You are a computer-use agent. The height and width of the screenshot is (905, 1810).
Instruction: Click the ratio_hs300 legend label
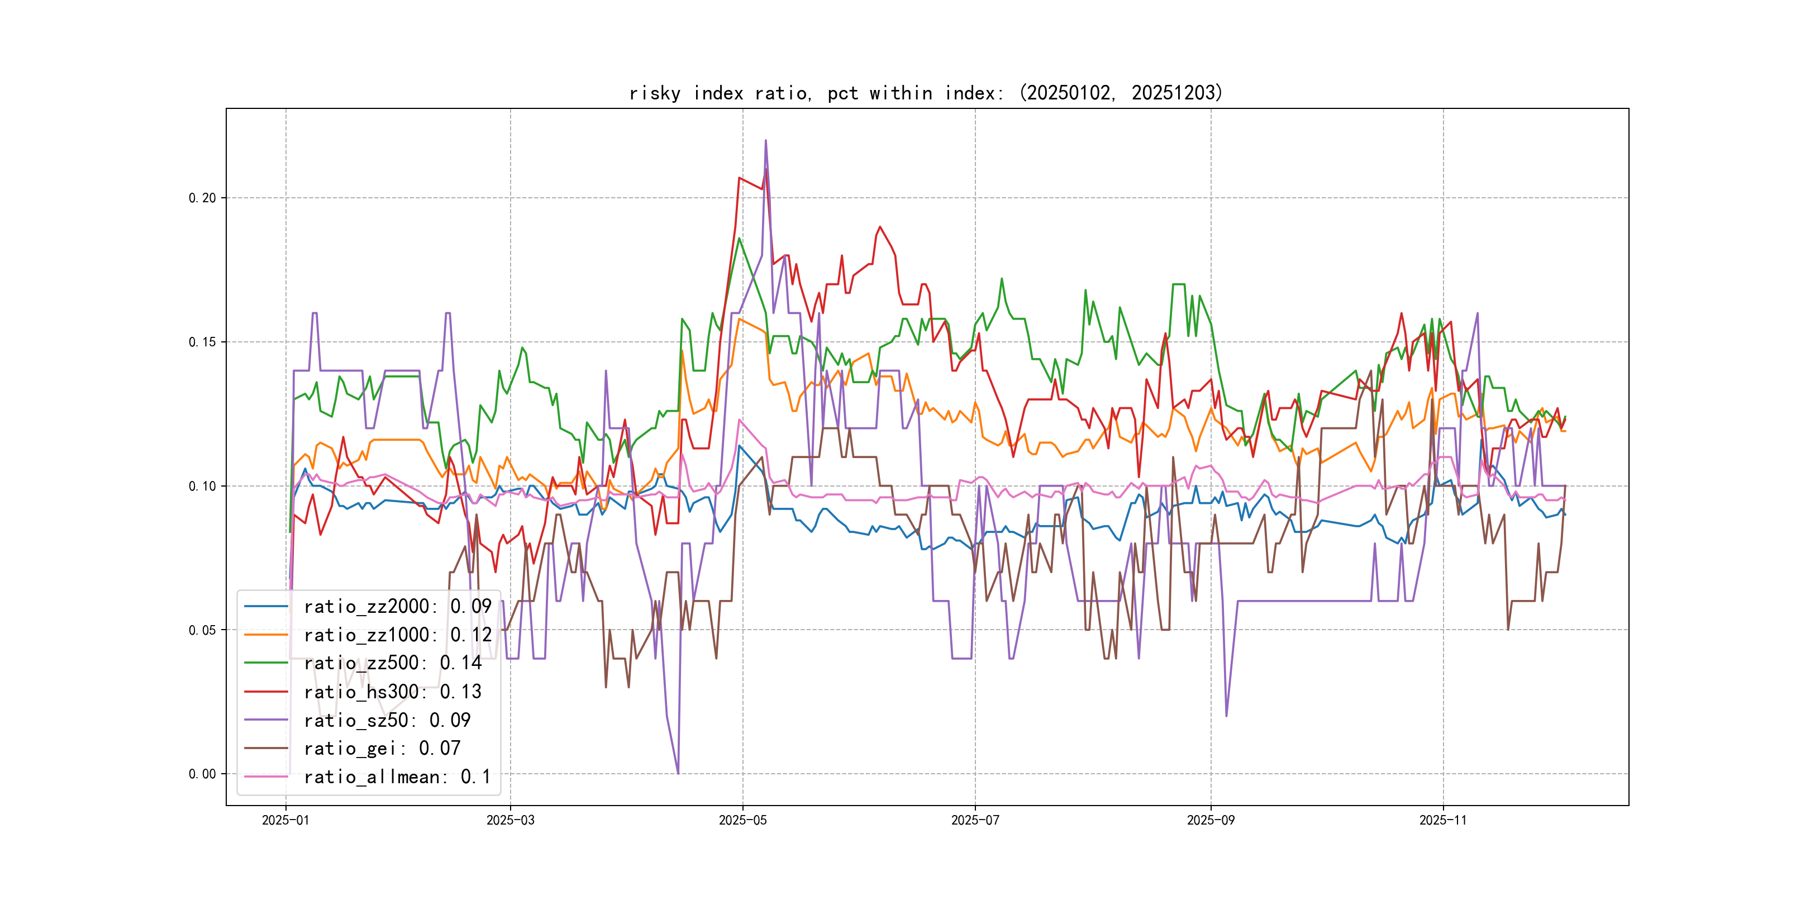click(x=392, y=692)
